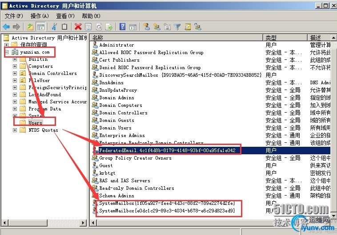Select RAS and IAS Servers row

pos(124,180)
